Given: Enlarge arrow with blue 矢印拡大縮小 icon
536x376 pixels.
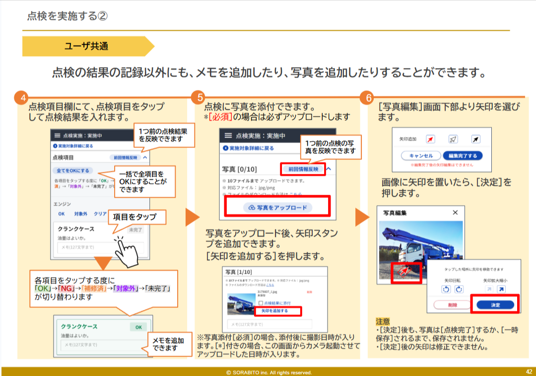Looking at the screenshot, I should pyautogui.click(x=501, y=289).
